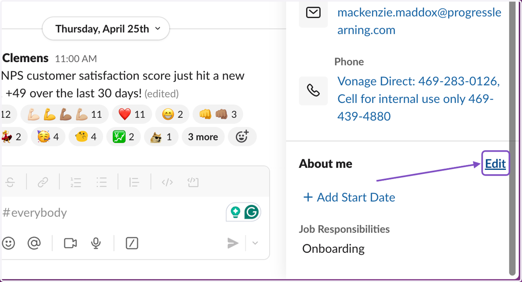Image resolution: width=522 pixels, height=282 pixels.
Task: Apply blockquote formatting icon
Action: pos(134,182)
